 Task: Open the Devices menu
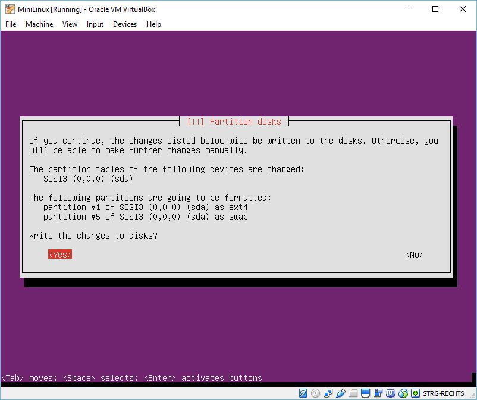click(x=125, y=24)
